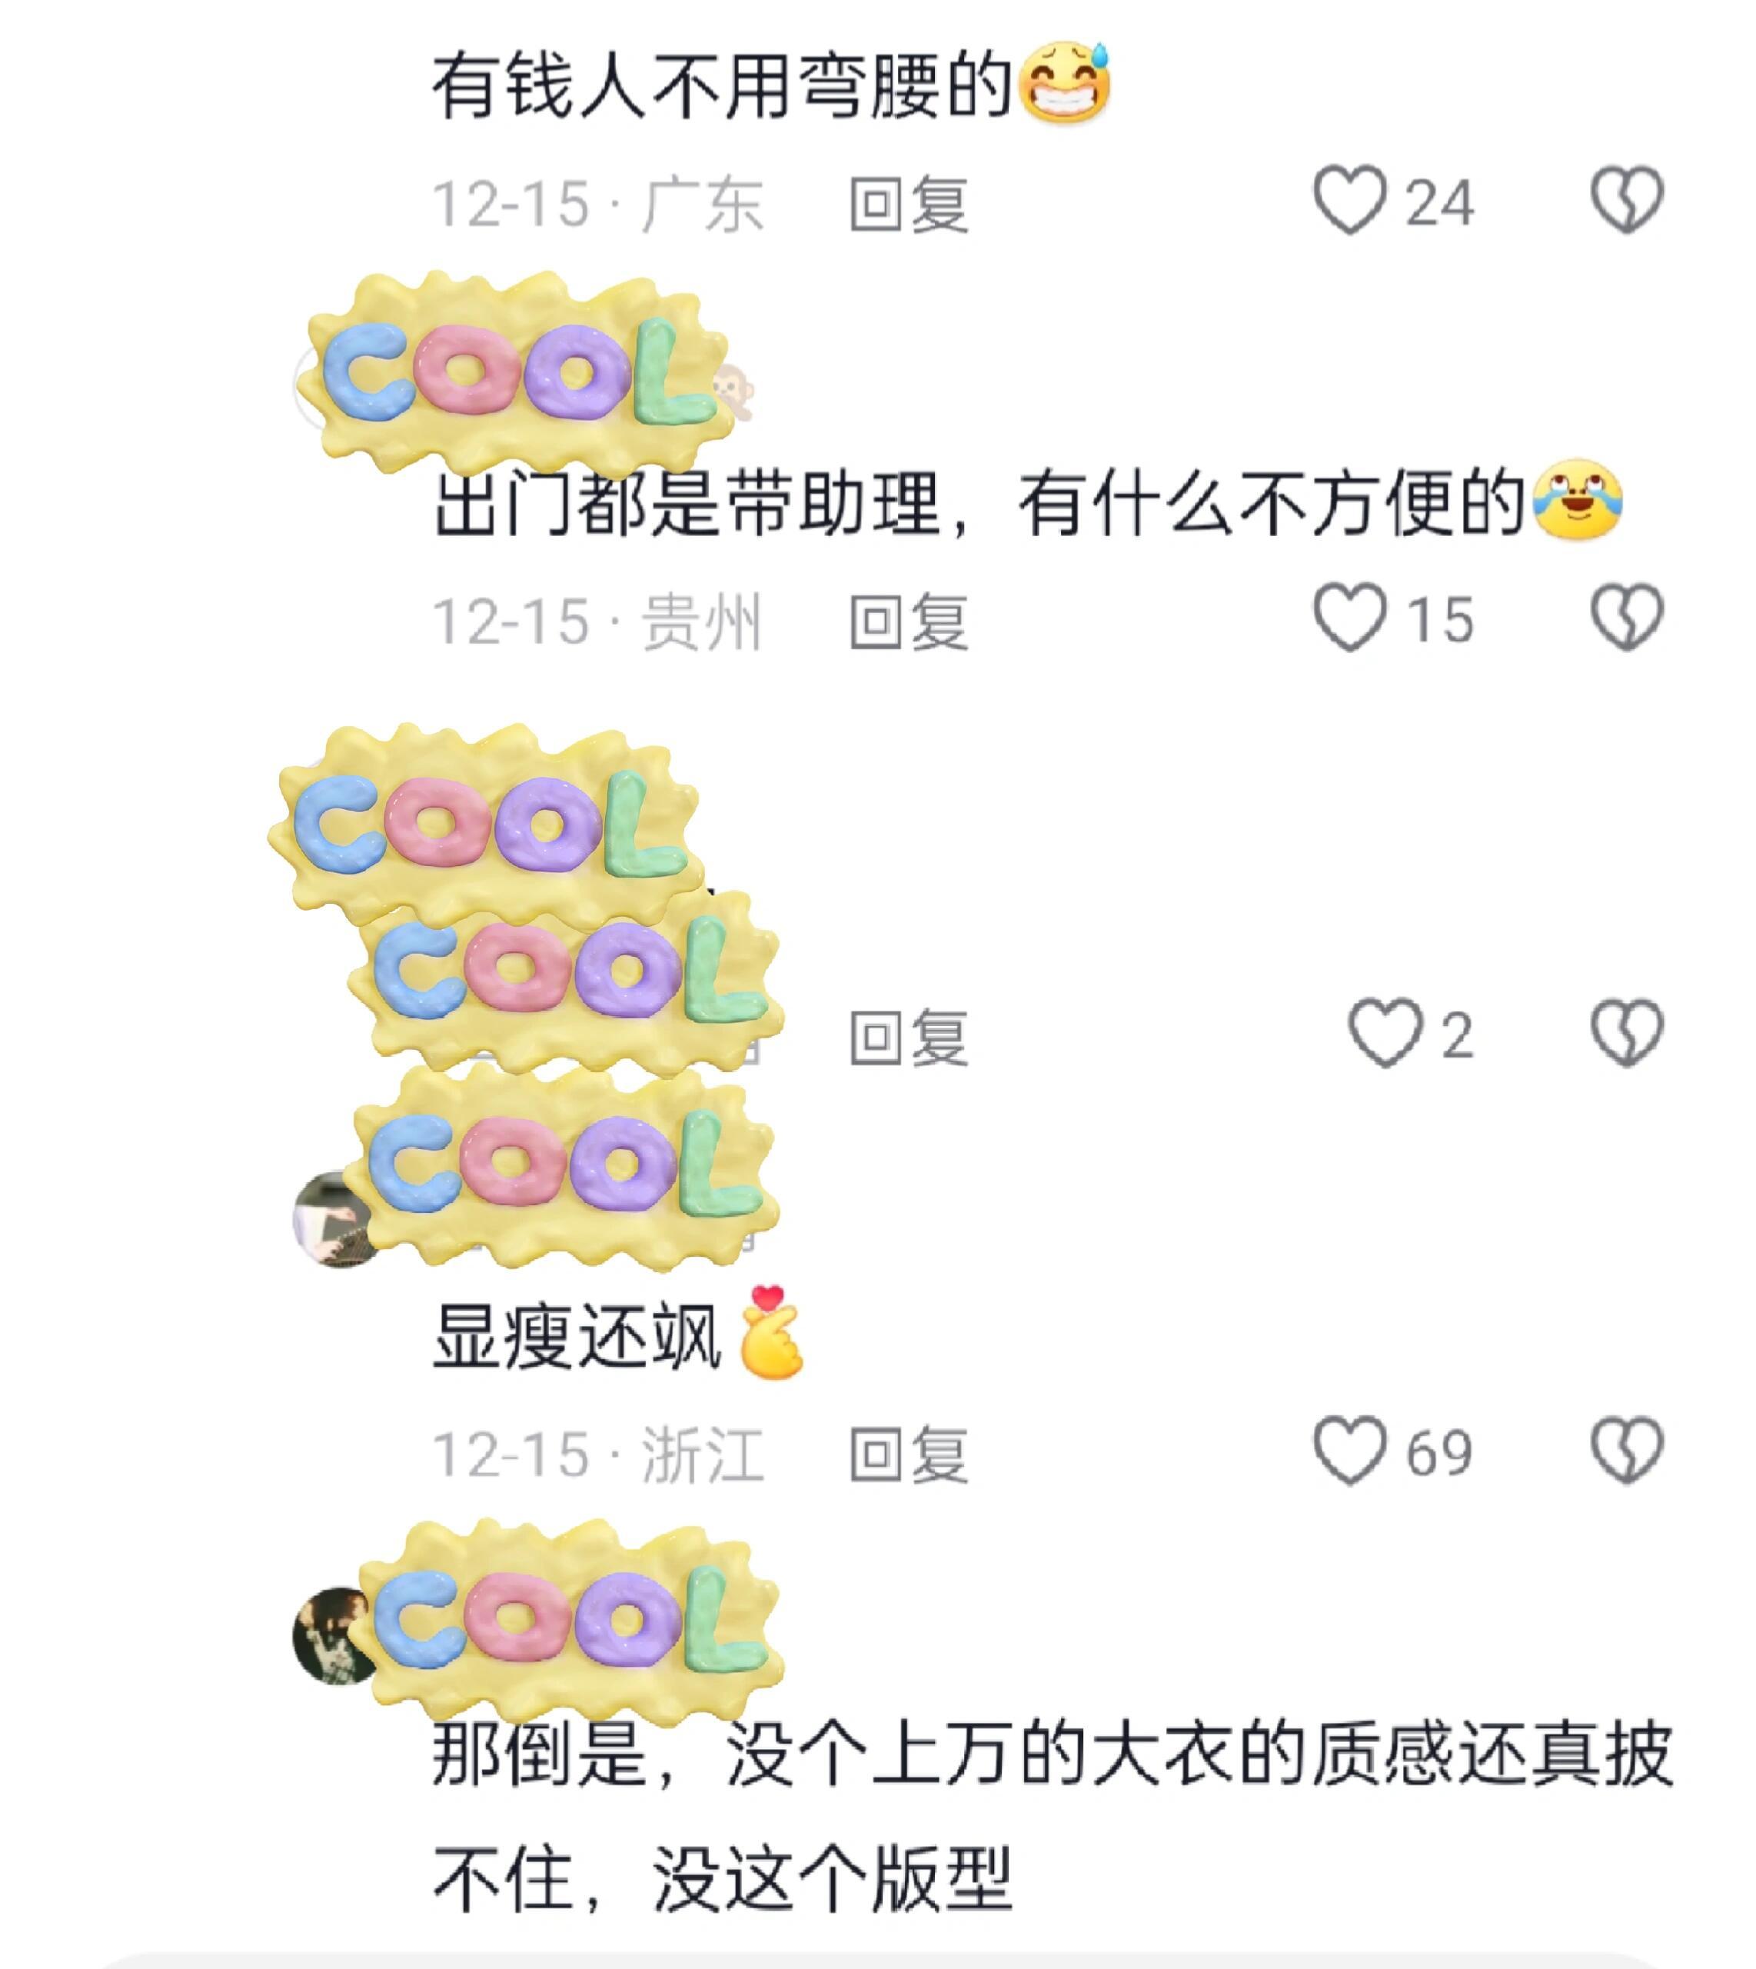Screen dimensions: 1756x1969
Task: Reply to the 12-15 贵州 comment
Action: (x=909, y=621)
